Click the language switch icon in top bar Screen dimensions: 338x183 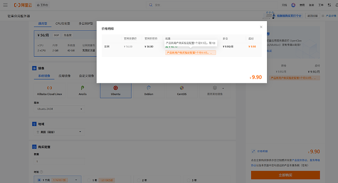coord(329,5)
